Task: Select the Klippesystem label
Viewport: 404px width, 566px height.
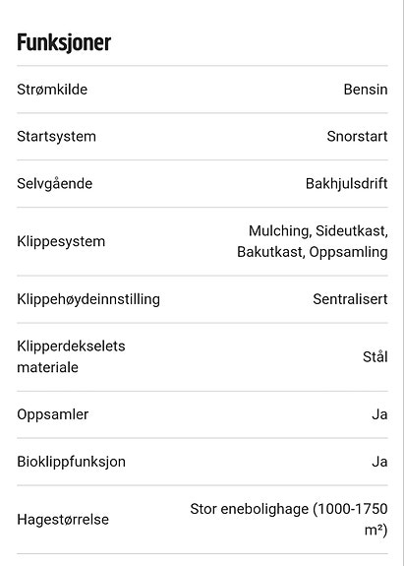Action: click(61, 241)
